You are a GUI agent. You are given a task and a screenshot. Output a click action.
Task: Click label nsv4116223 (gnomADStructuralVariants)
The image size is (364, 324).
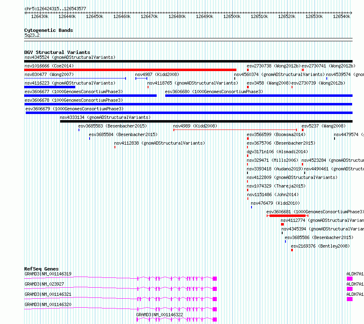tap(70, 83)
